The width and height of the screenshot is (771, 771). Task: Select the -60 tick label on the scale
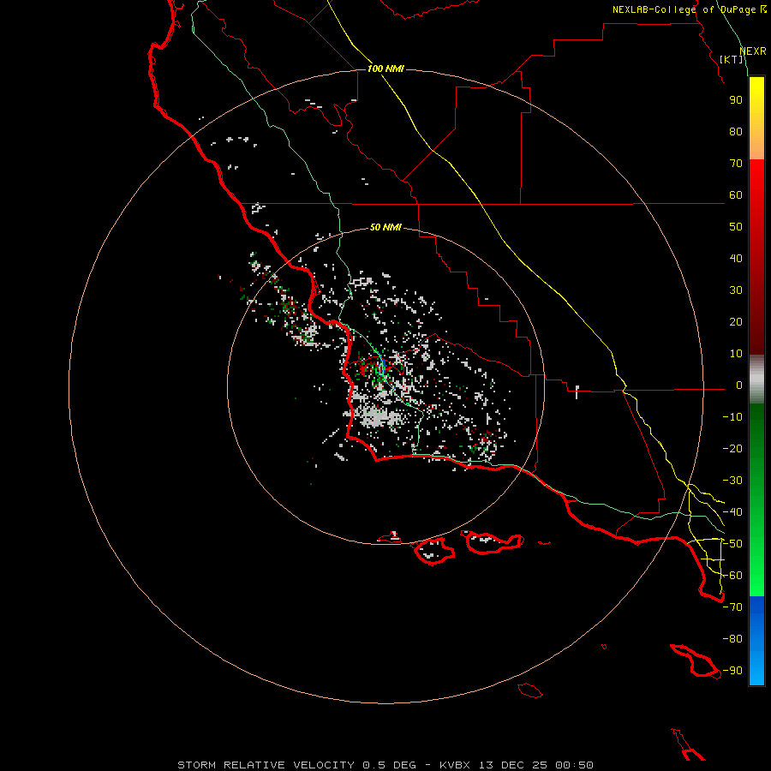(x=732, y=576)
